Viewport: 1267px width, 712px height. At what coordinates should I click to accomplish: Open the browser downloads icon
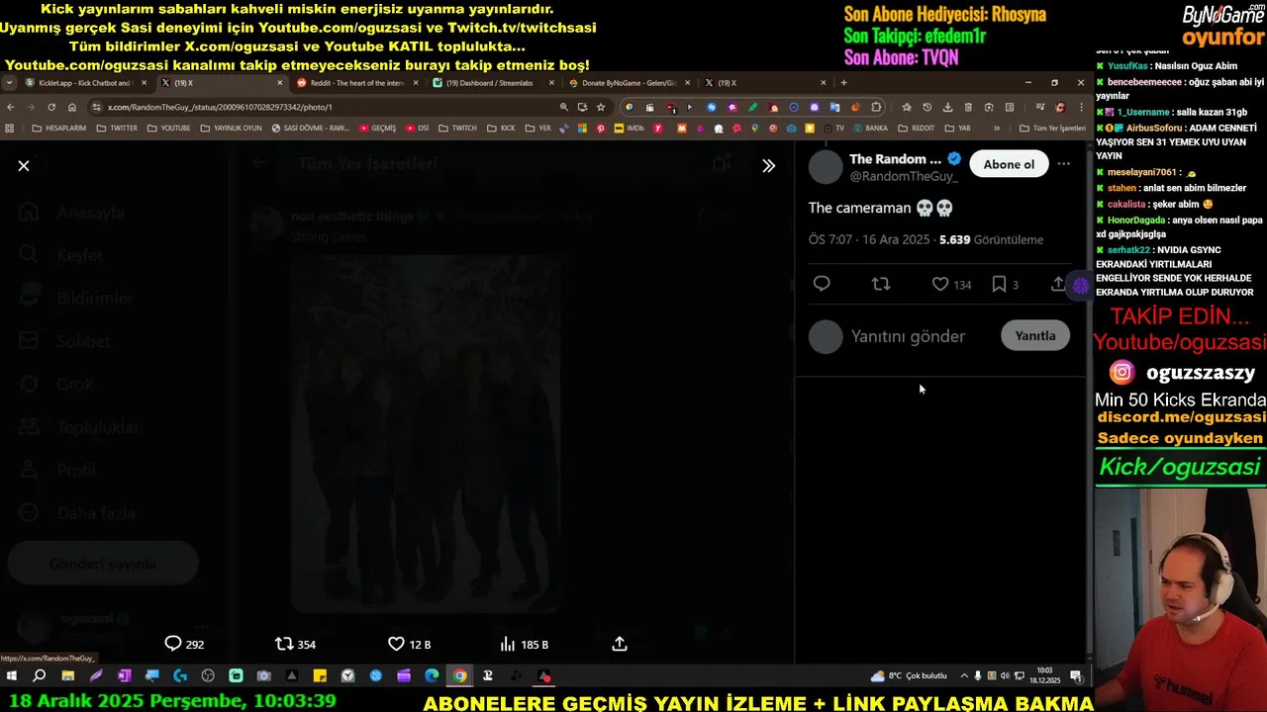tap(947, 107)
